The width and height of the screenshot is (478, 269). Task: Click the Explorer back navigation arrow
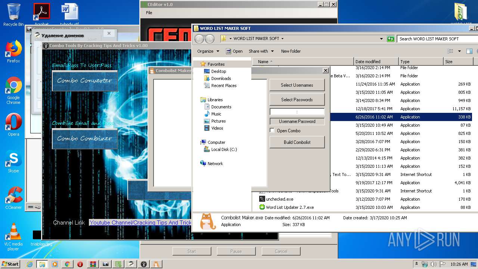(x=199, y=38)
